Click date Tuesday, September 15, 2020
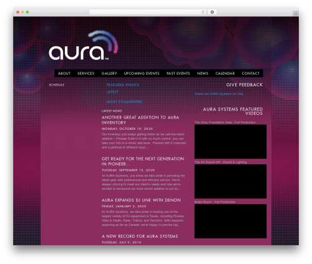The width and height of the screenshot is (312, 264). (128, 170)
